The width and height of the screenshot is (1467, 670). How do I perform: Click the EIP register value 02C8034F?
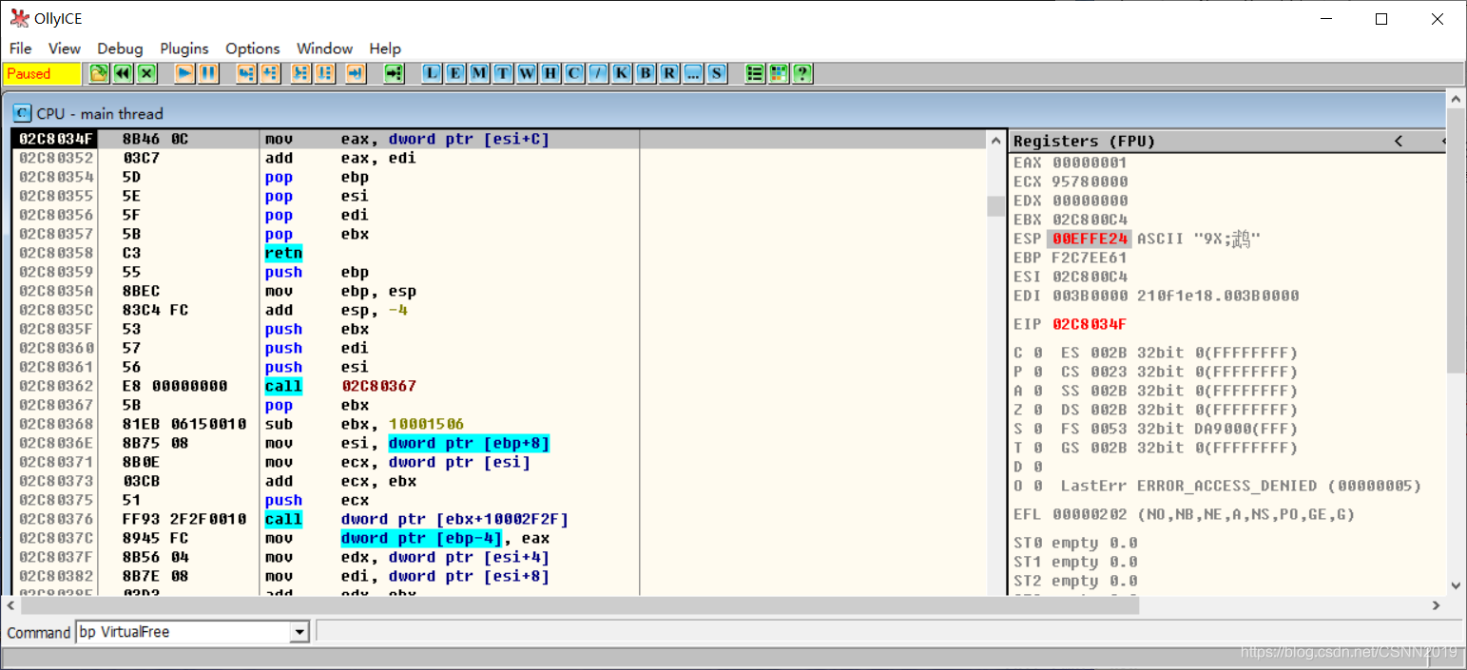point(1090,324)
